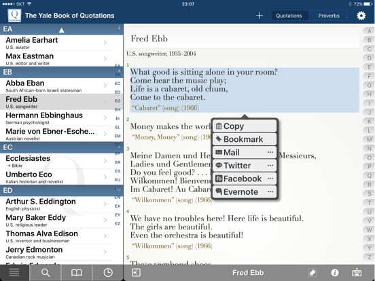The width and height of the screenshot is (375, 281).
Task: Open Thomas Alva Edison entry
Action: 56,236
